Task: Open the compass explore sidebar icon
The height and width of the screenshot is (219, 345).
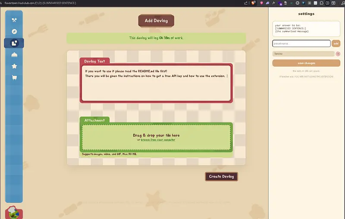Action: 14,31
